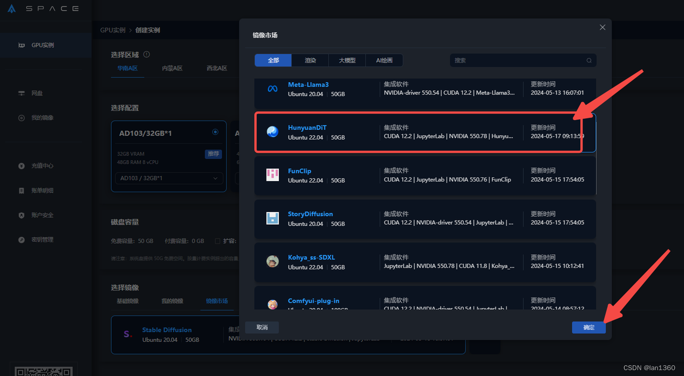Switch to 全部 tab in 镜像市场
Image resolution: width=684 pixels, height=376 pixels.
point(274,60)
